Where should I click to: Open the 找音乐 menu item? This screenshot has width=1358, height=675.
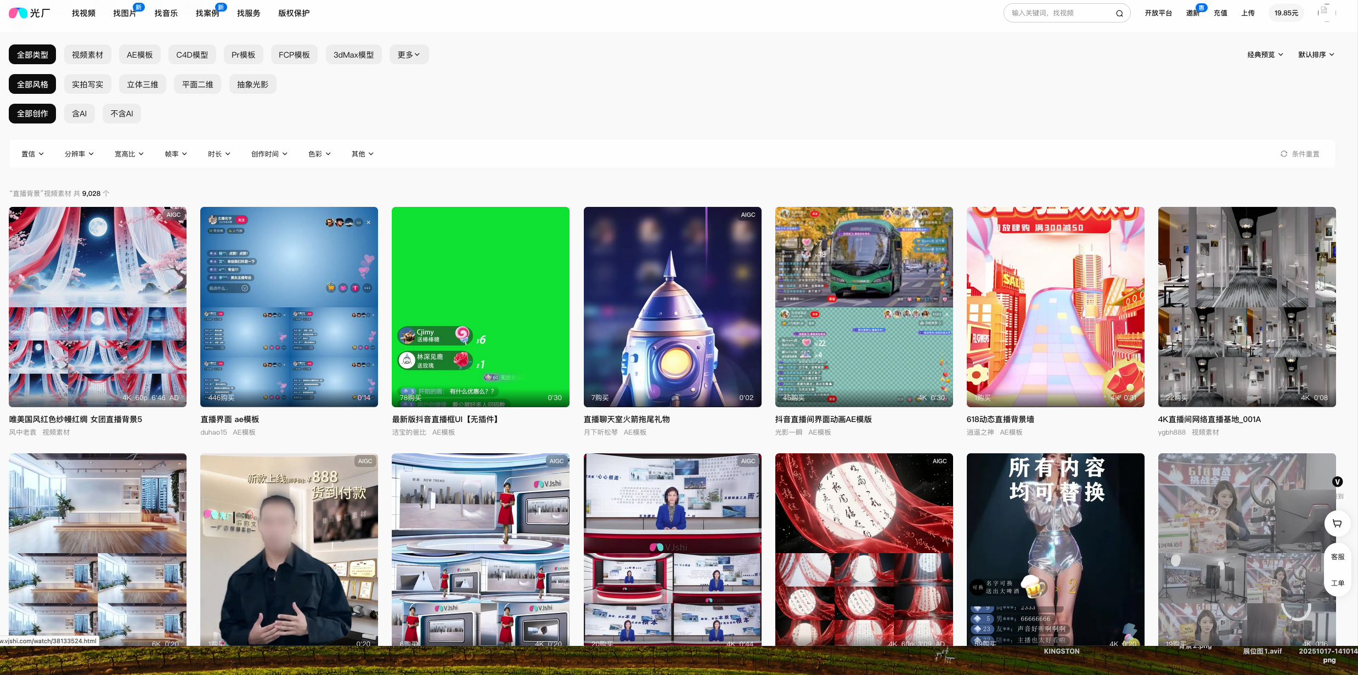(166, 13)
